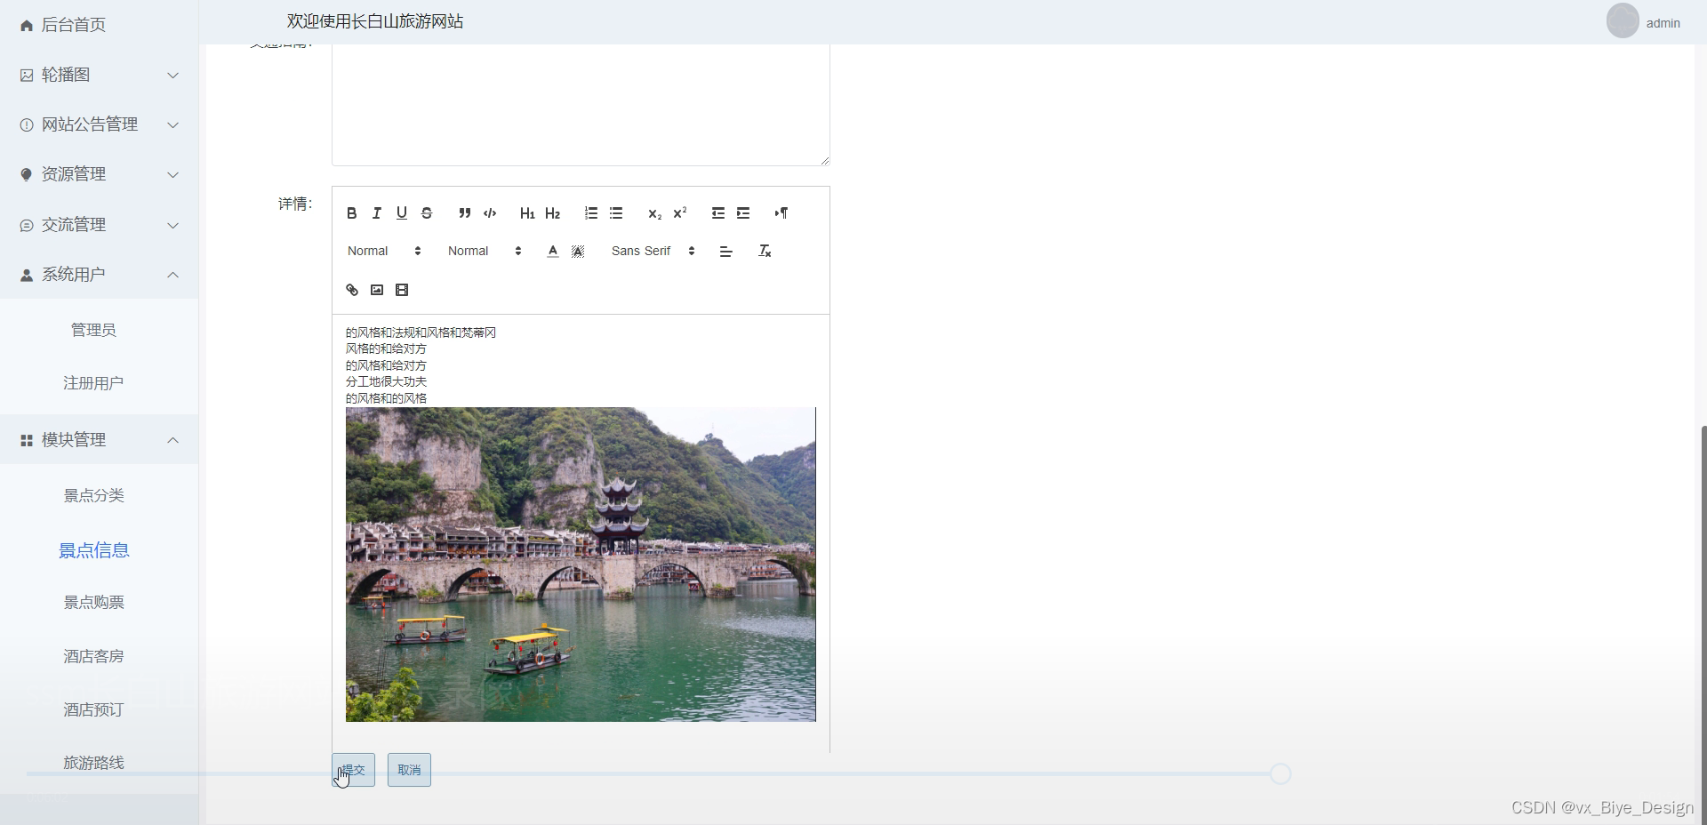Open the Sans Serif font dropdown
The width and height of the screenshot is (1707, 825).
pos(653,252)
